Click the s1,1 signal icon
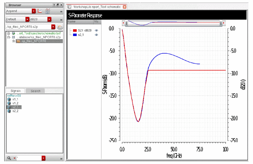The width and height of the screenshot is (253, 164). point(9,99)
